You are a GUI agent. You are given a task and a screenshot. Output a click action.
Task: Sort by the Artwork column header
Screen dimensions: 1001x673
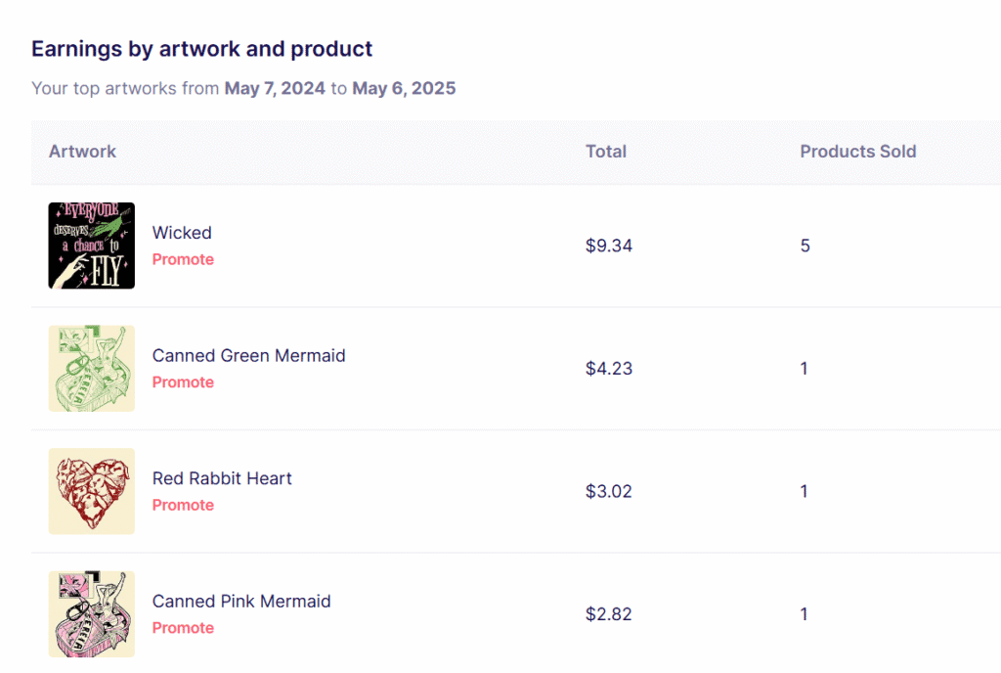(82, 152)
